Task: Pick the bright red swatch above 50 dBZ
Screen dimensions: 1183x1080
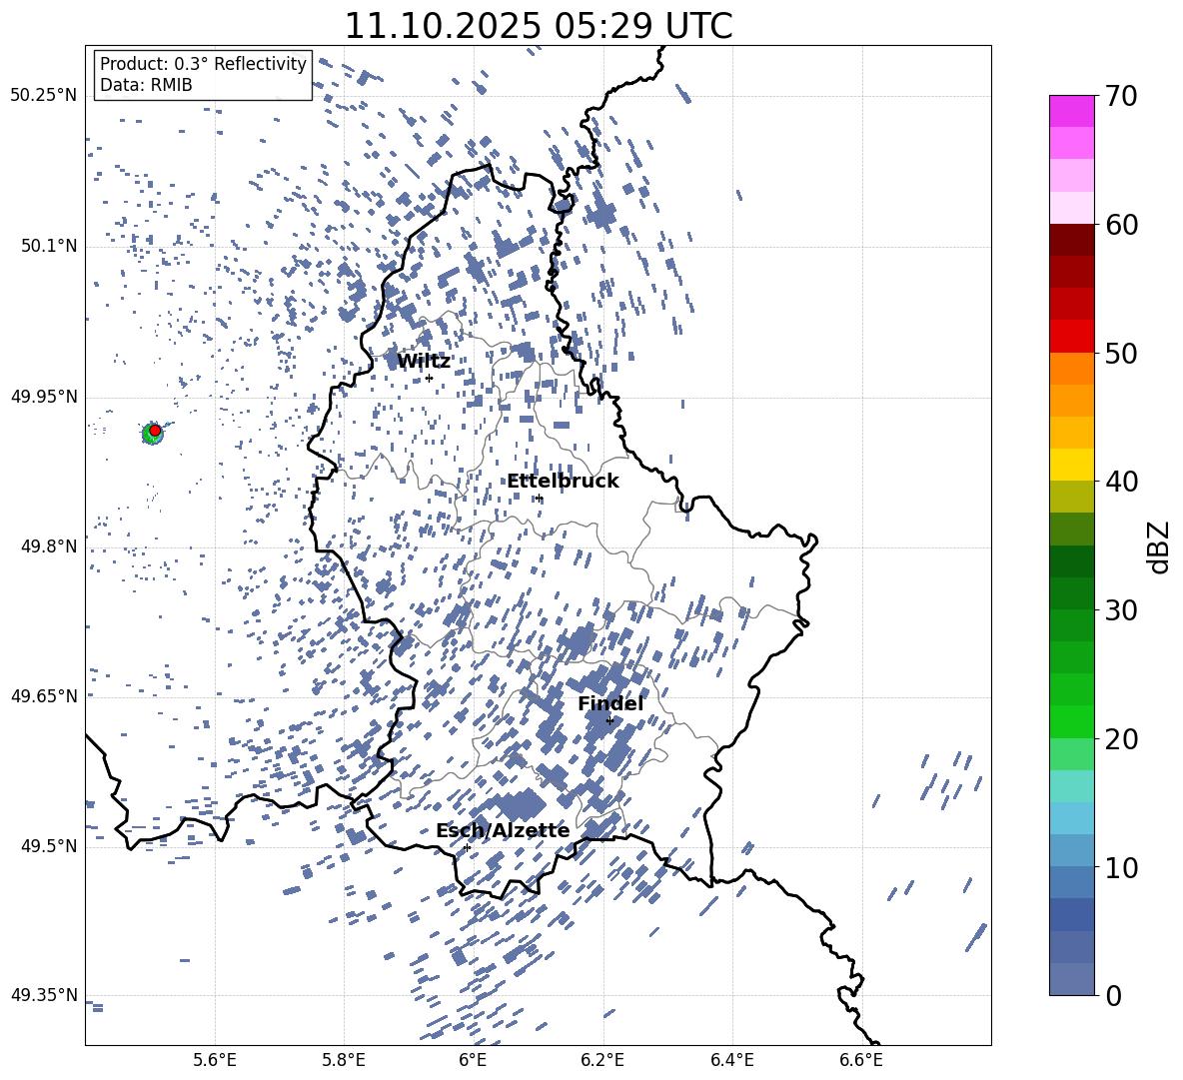Action: 1072,337
